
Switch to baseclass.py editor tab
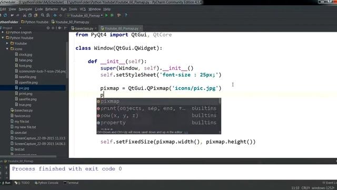(x=84, y=28)
